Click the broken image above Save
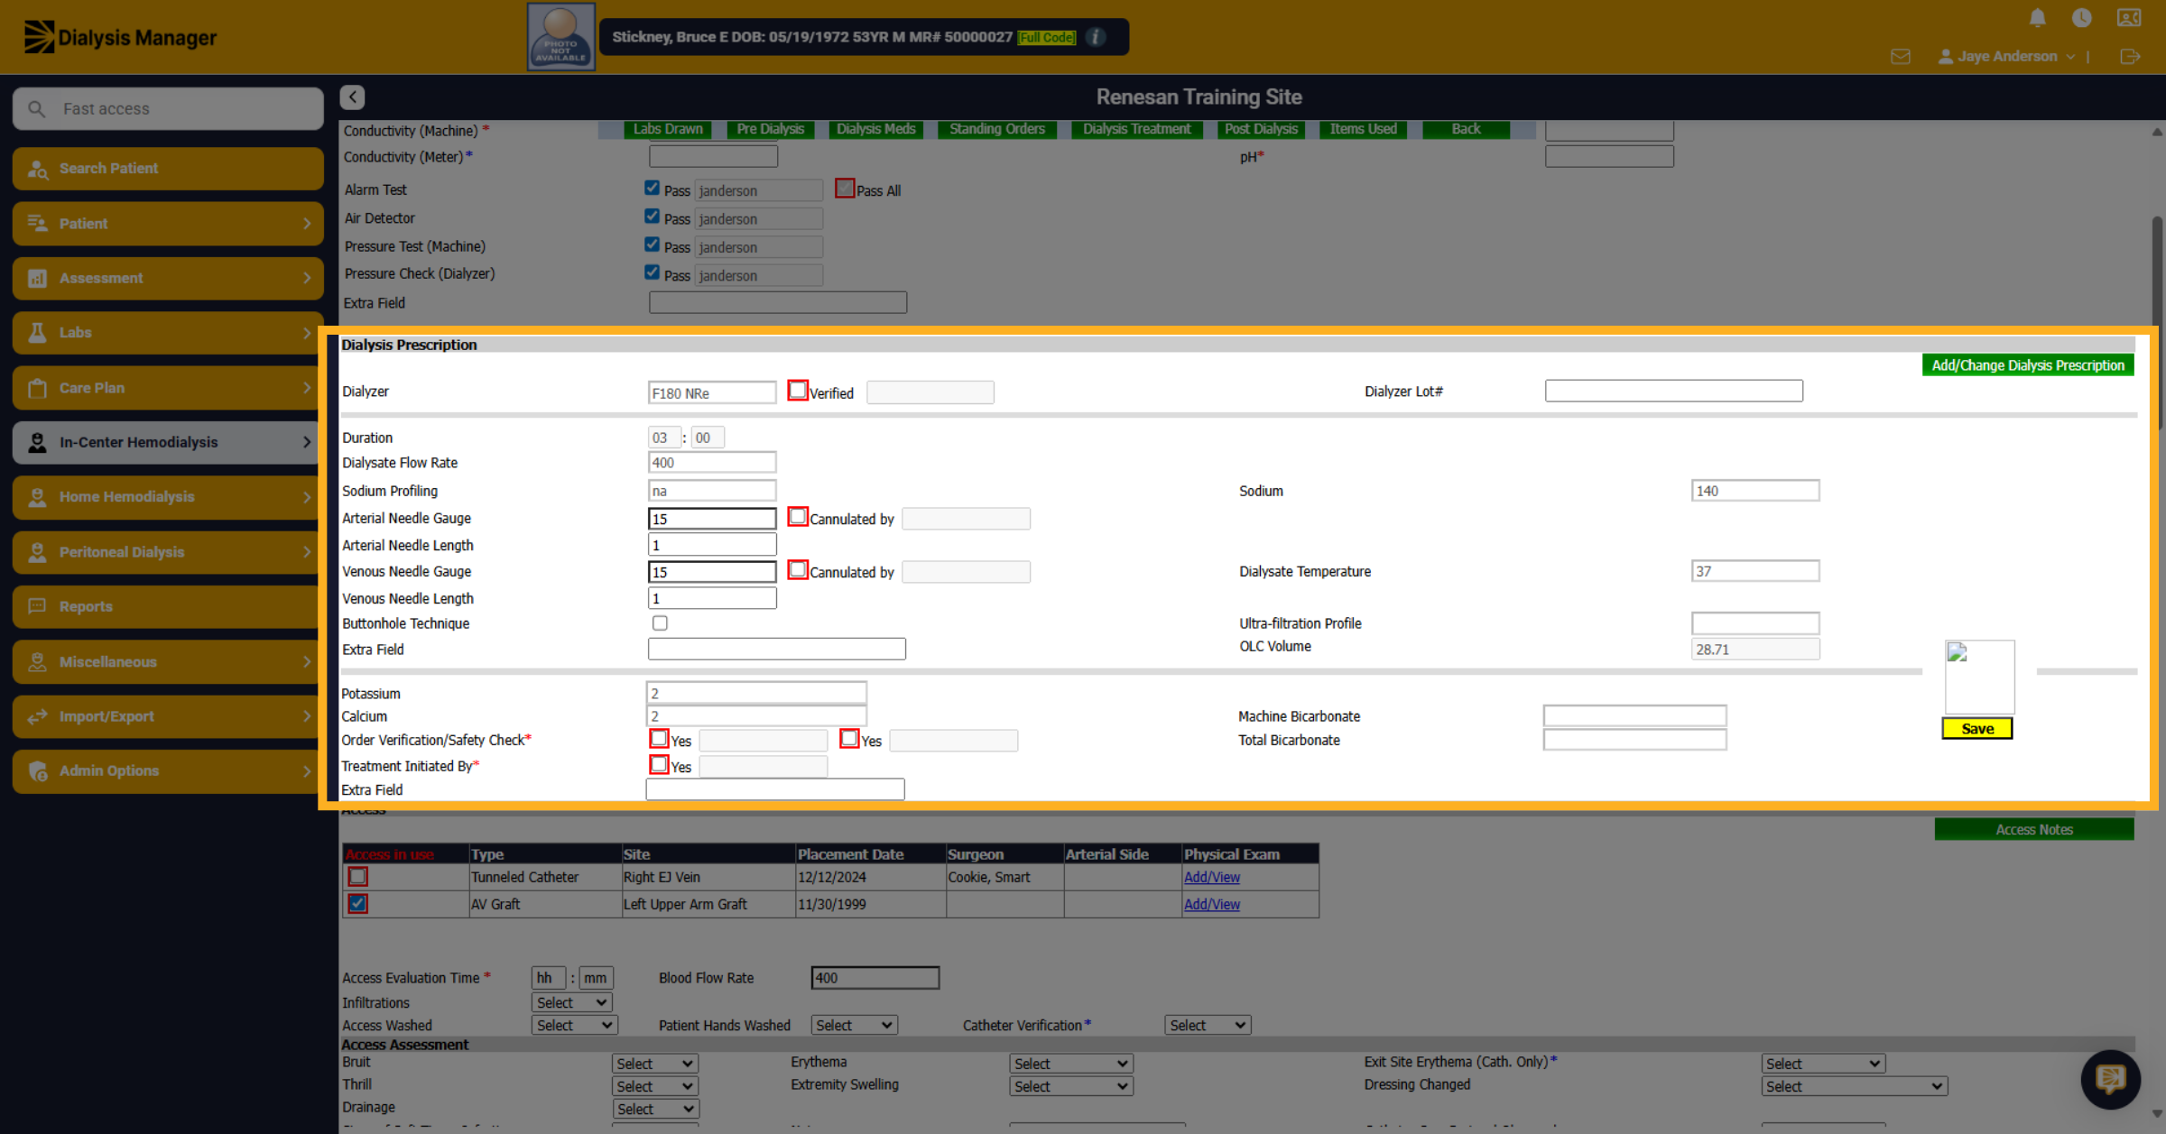This screenshot has width=2166, height=1134. point(1978,677)
